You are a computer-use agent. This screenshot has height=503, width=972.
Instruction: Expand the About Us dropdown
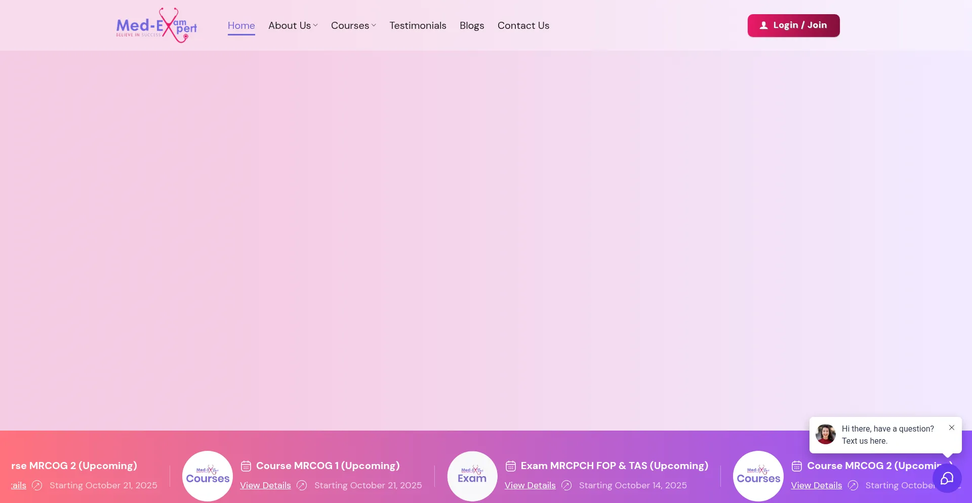pos(293,25)
